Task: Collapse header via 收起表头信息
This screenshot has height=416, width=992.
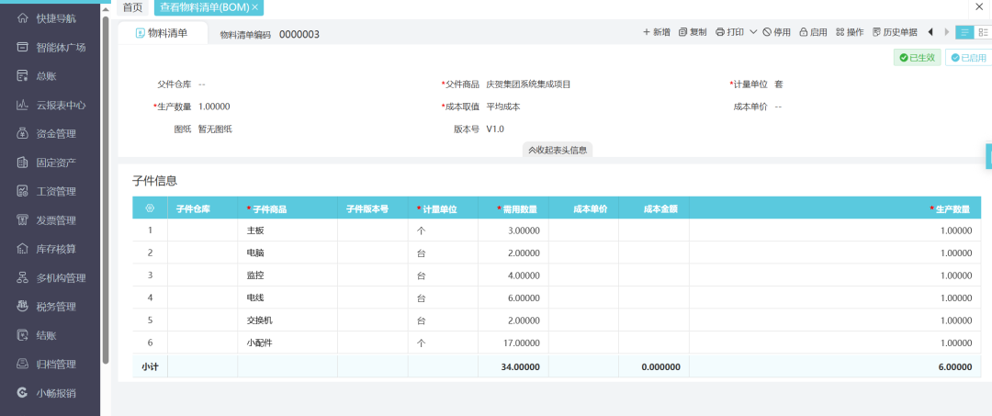Action: click(x=558, y=150)
